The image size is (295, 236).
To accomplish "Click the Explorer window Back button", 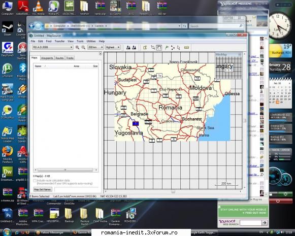I will (31, 26).
